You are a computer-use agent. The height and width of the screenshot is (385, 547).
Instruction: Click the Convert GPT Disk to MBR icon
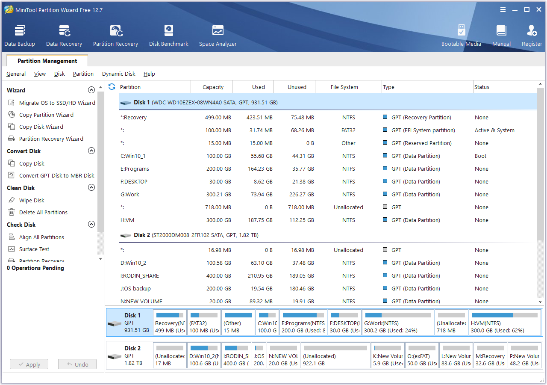12,175
